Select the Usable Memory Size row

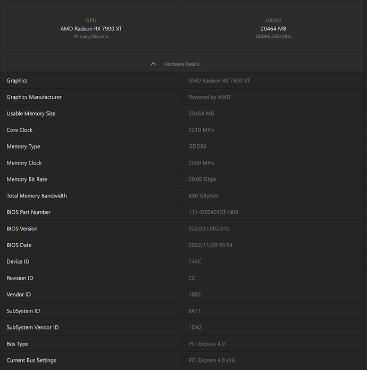31,113
